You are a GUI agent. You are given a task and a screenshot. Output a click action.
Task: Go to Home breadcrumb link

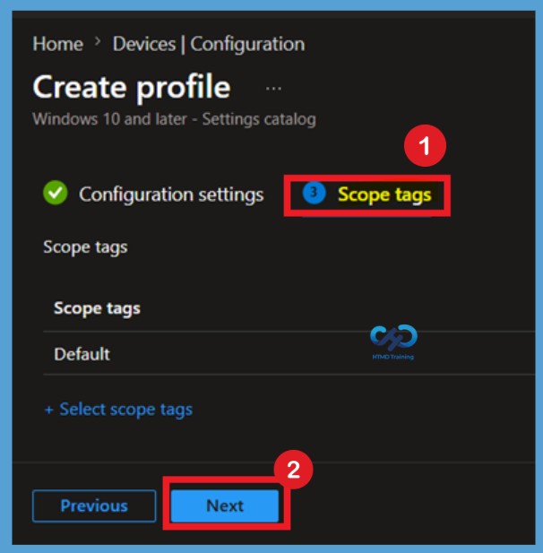[58, 44]
